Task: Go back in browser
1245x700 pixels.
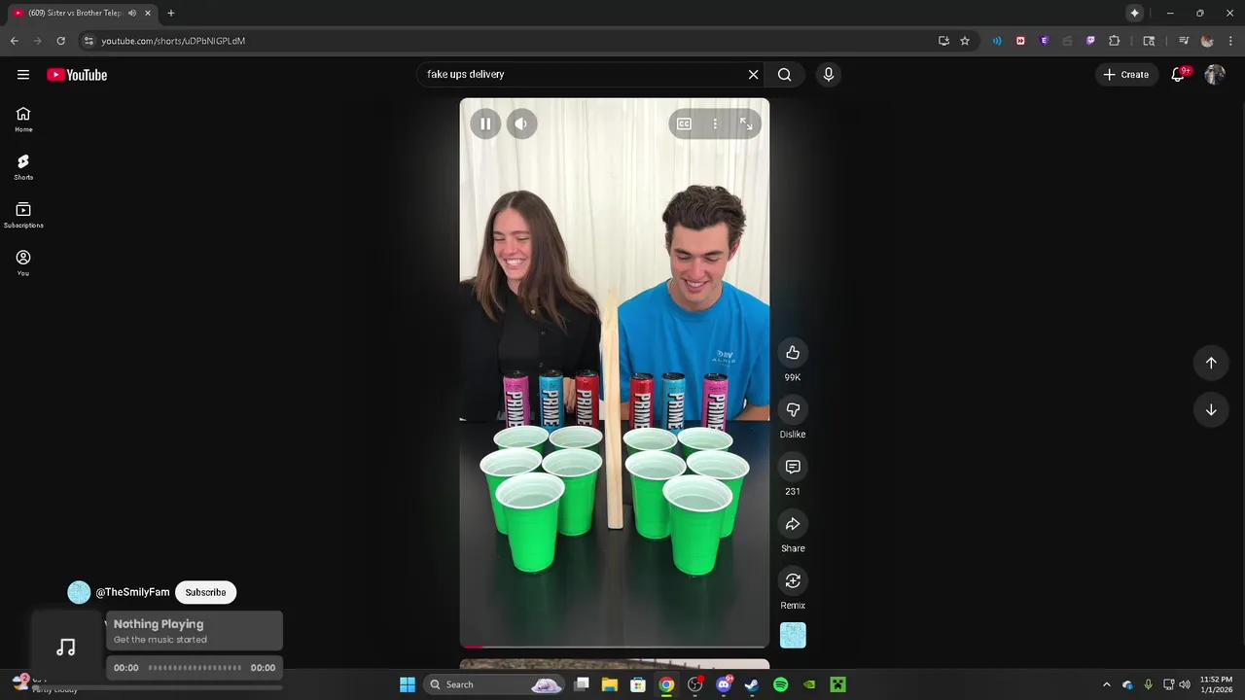Action: point(14,41)
